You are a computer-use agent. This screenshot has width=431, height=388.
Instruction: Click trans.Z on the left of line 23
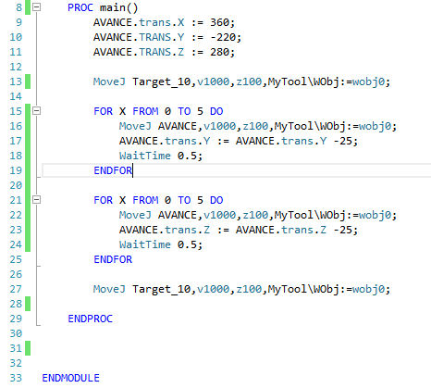tap(188, 230)
